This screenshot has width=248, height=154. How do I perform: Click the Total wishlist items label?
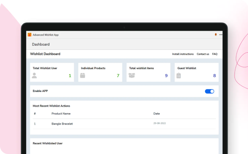click(x=142, y=68)
